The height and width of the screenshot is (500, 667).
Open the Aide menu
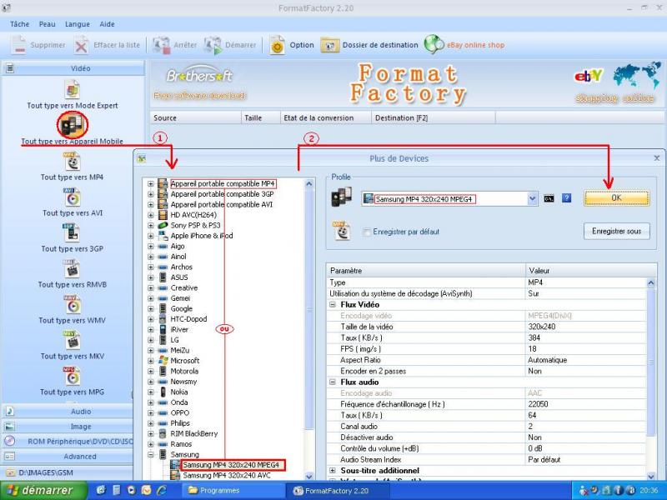tap(108, 24)
